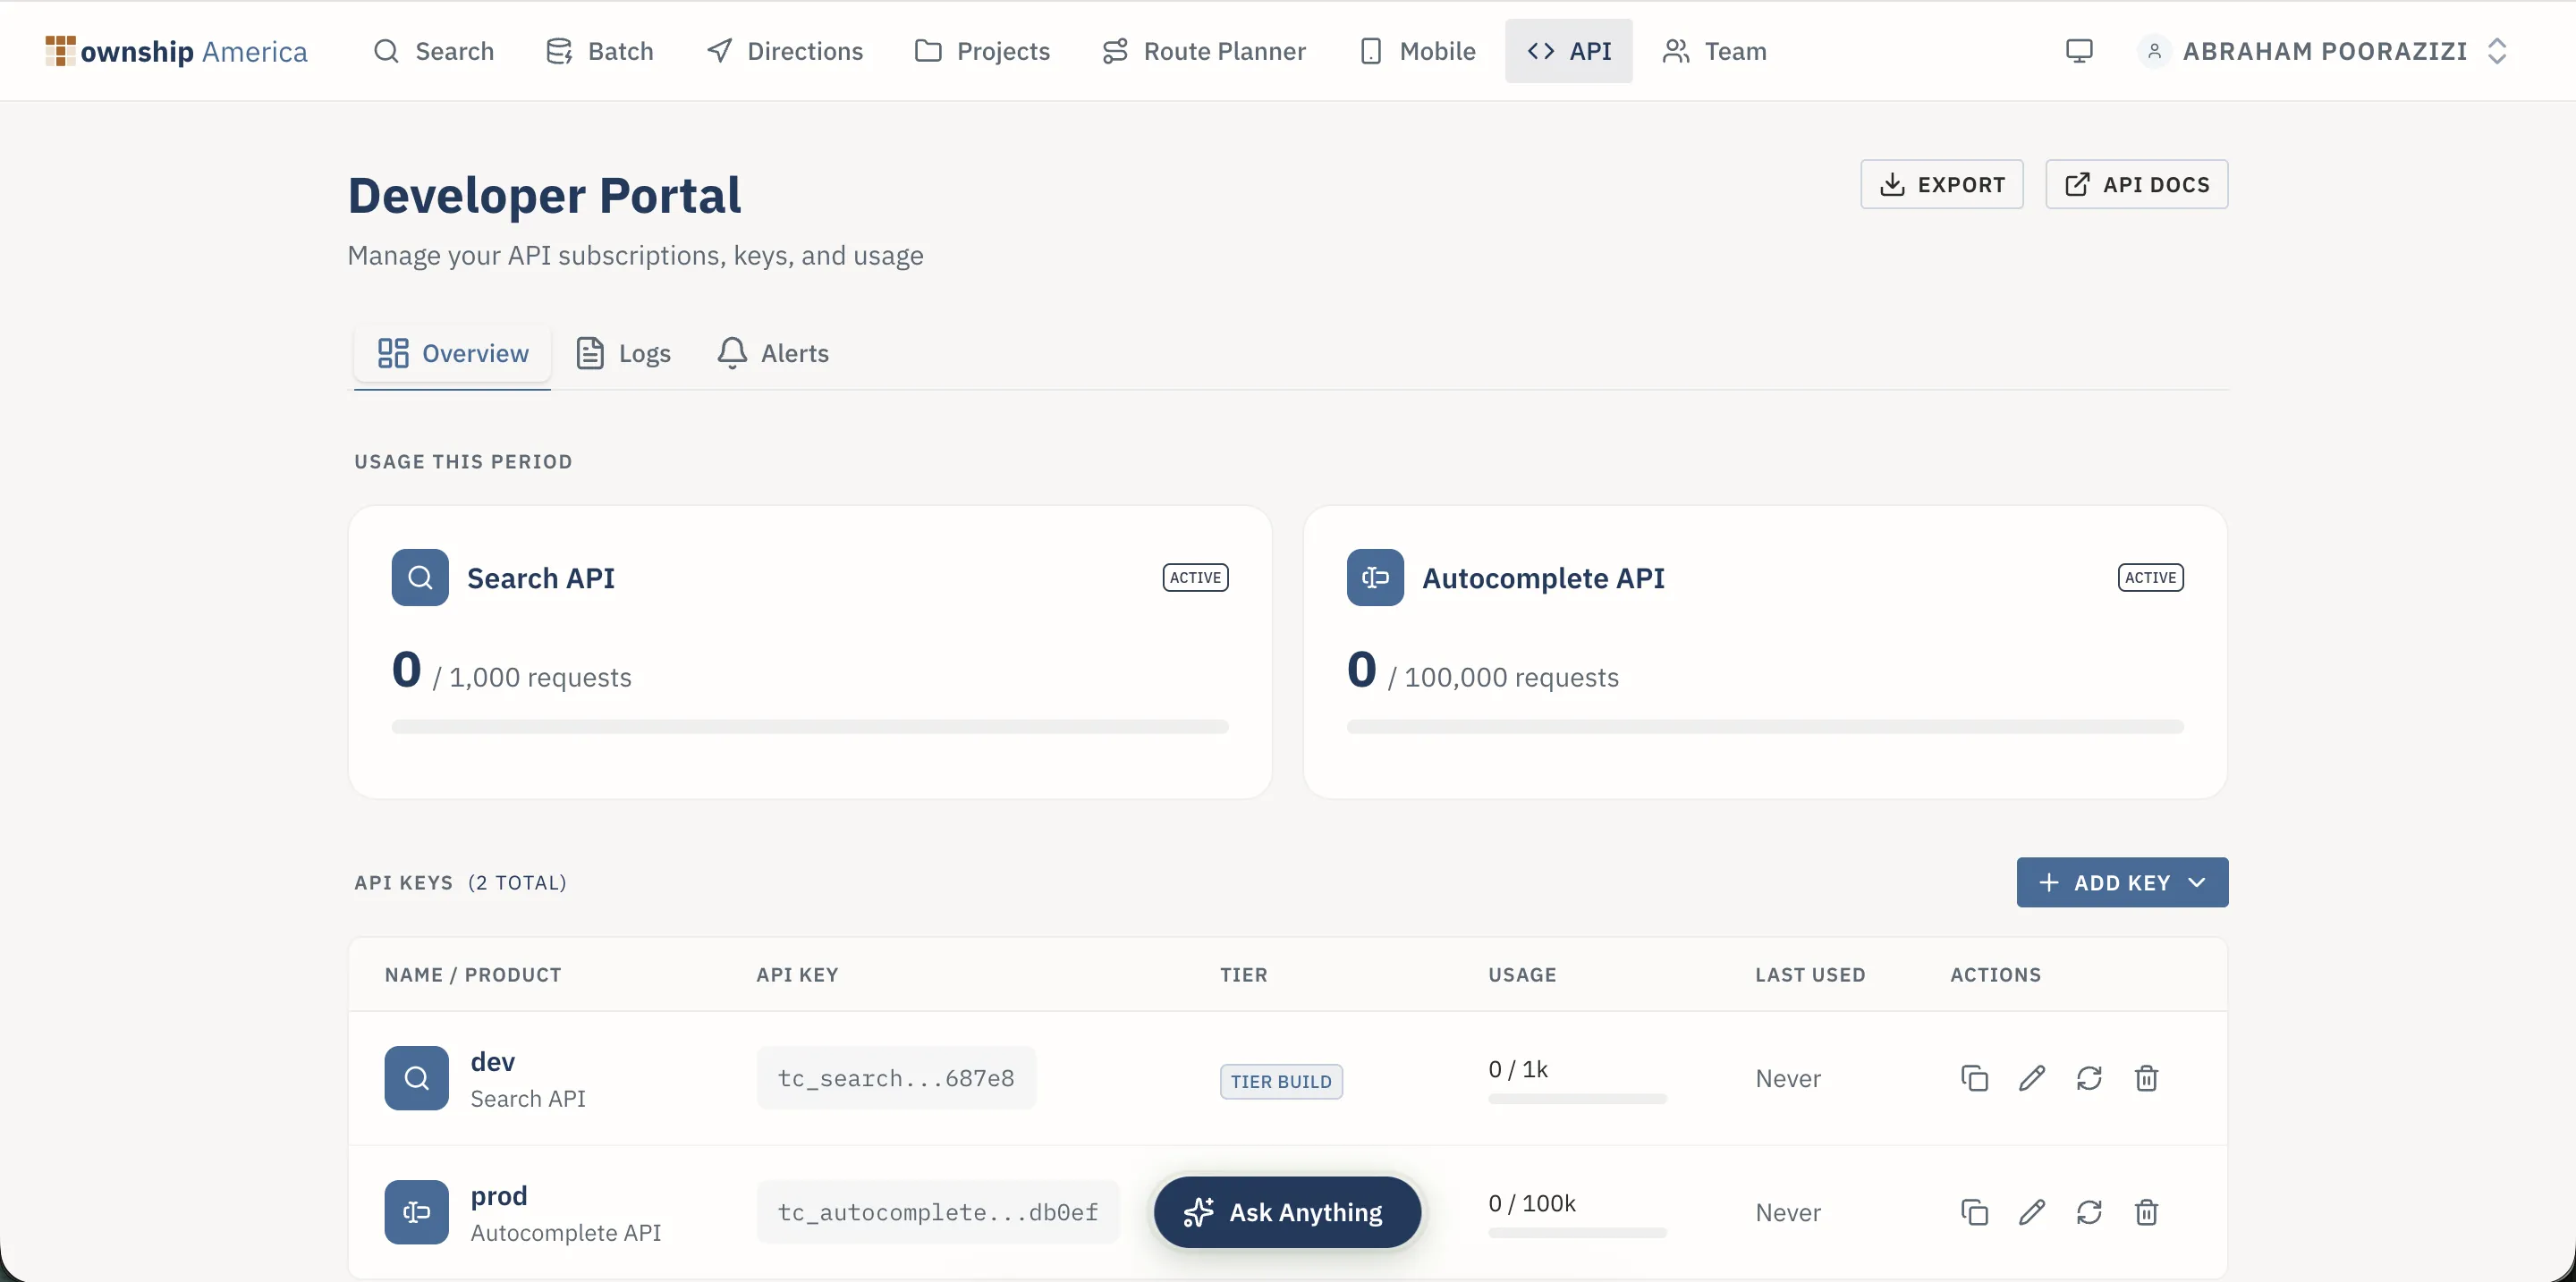Toggle the Search API ACTIVE status
Viewport: 2576px width, 1282px height.
1195,578
